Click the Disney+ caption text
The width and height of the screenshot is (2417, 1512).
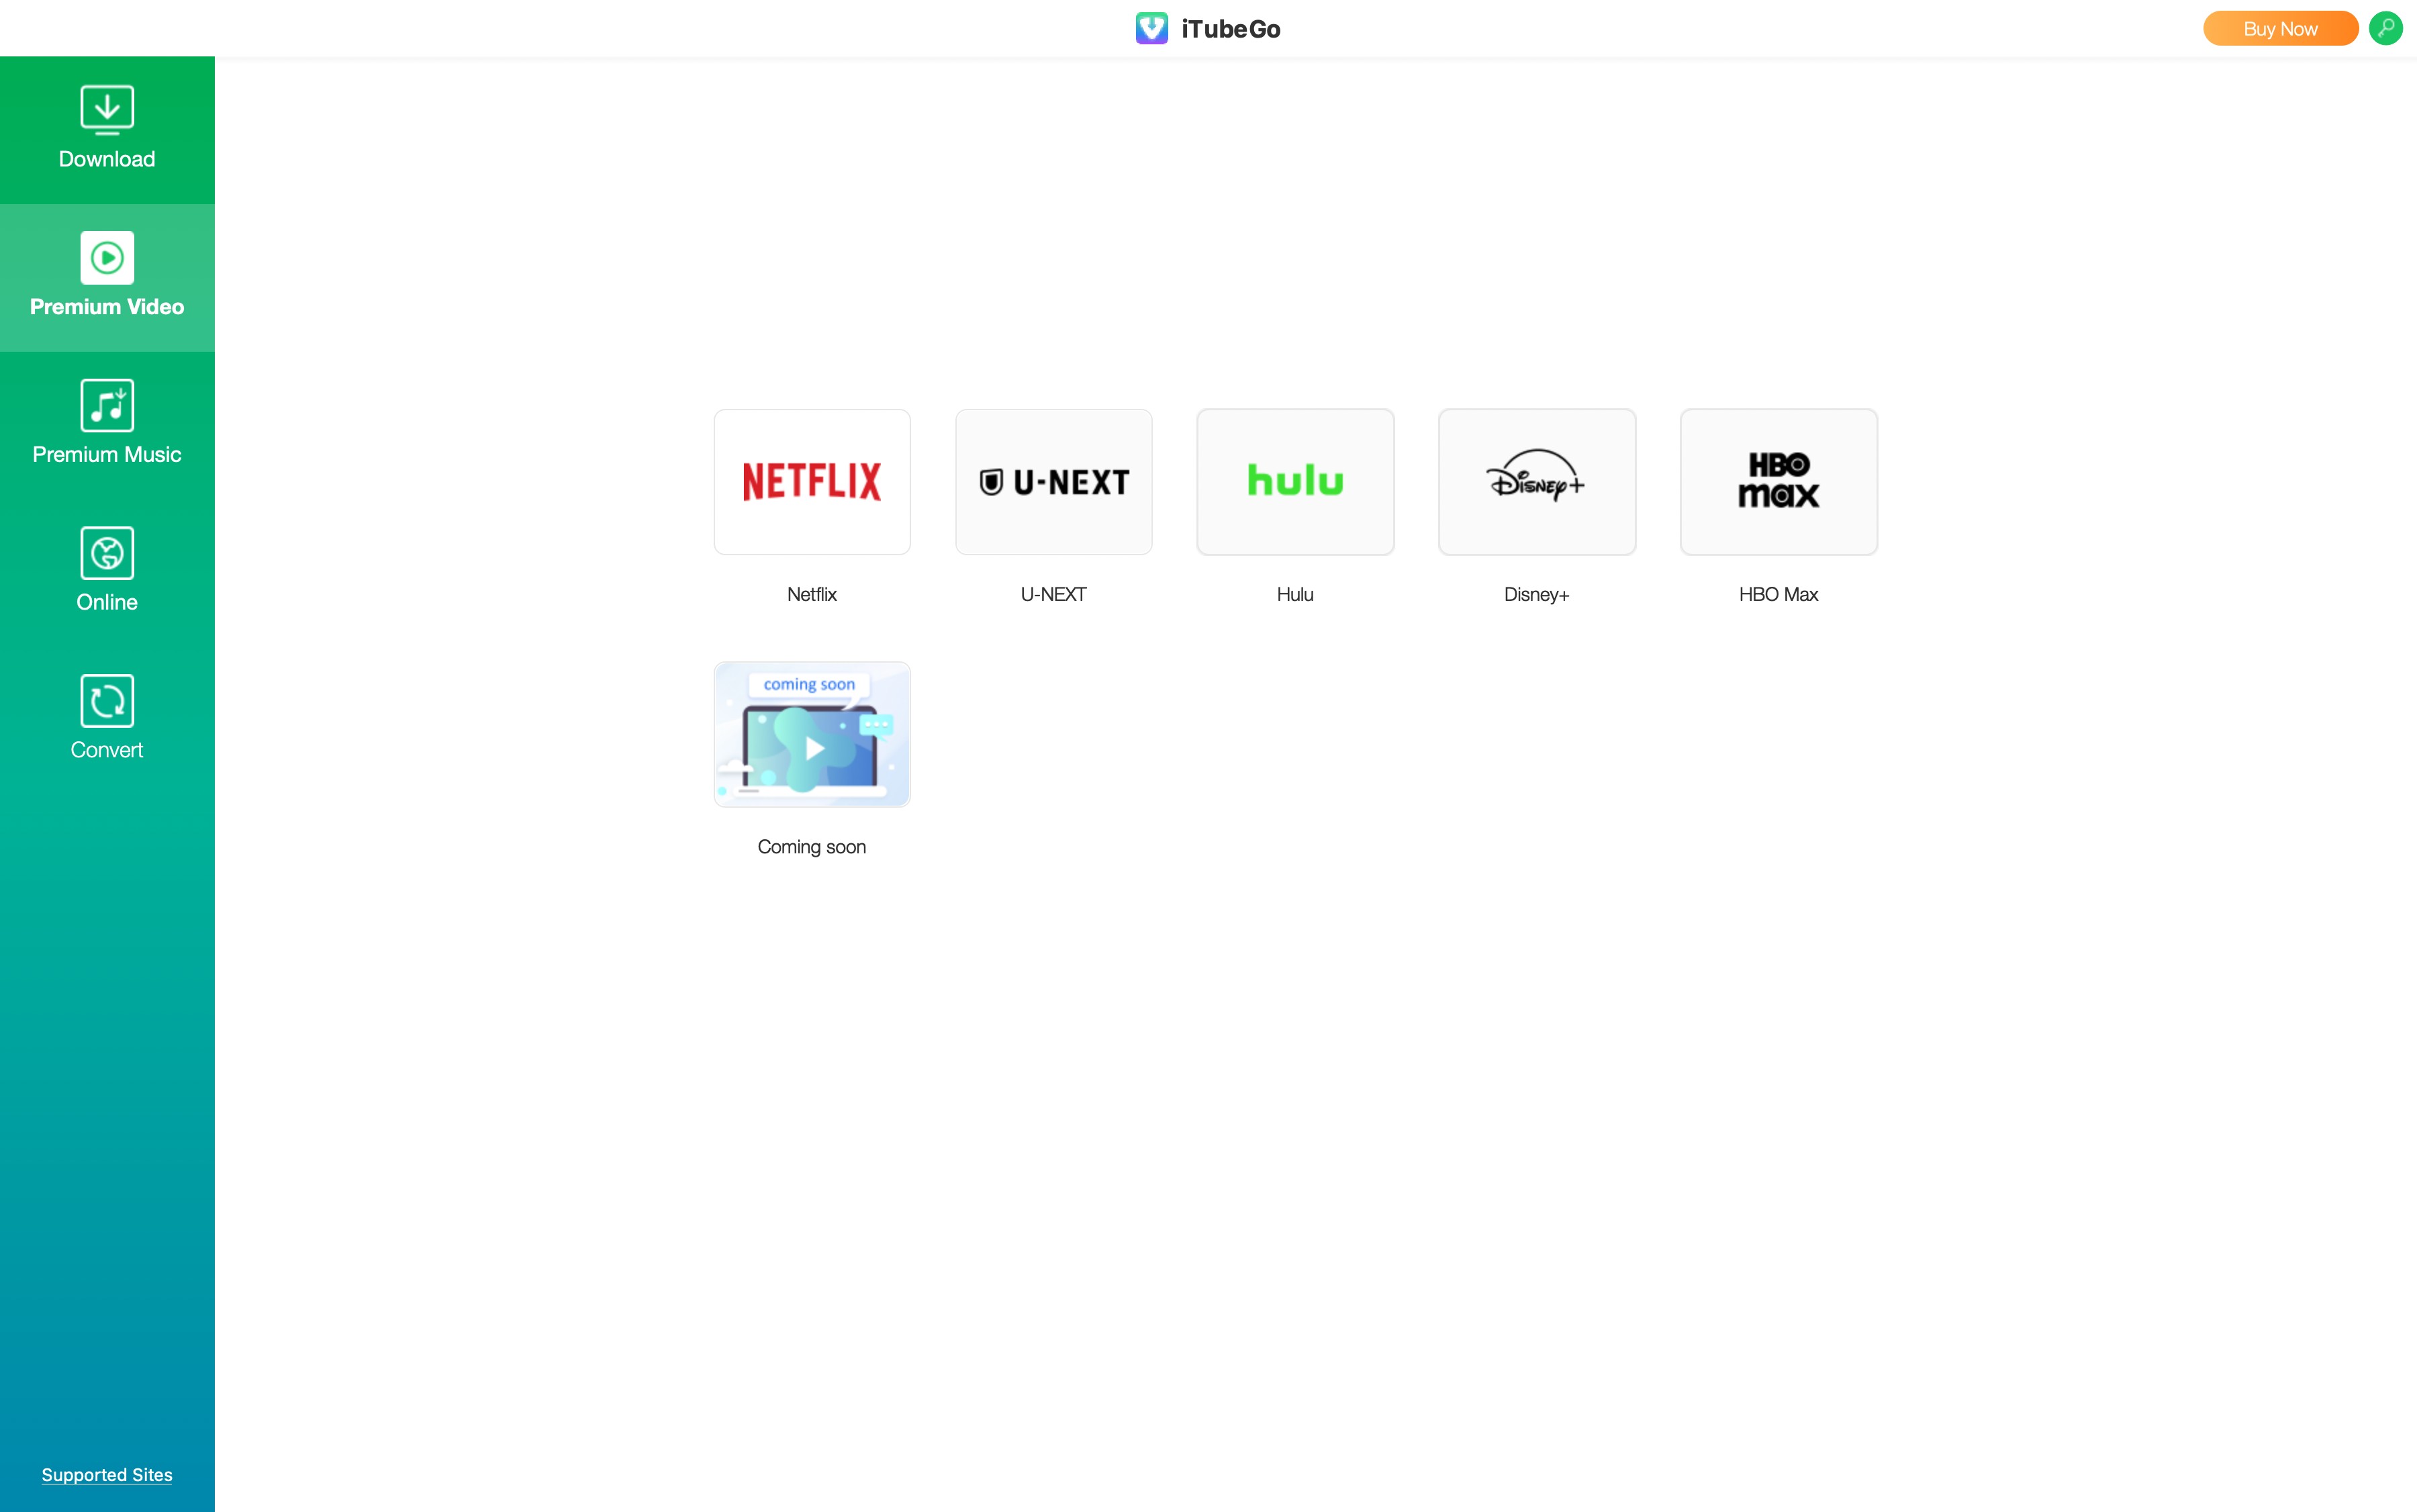pyautogui.click(x=1537, y=594)
